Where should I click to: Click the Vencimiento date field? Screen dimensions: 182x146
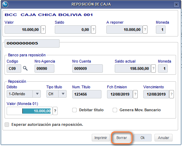tap(156, 94)
